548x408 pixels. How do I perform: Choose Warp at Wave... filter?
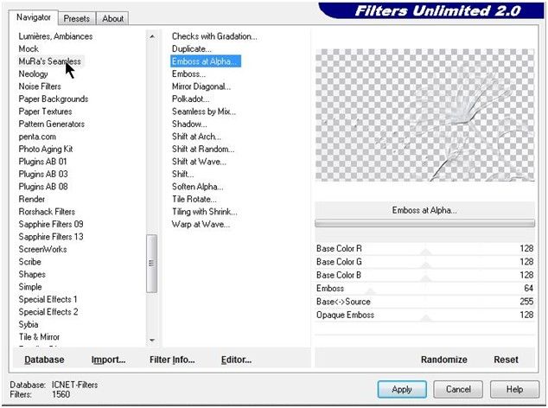[201, 224]
